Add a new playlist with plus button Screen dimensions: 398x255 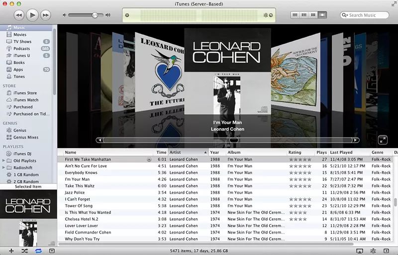[x=11, y=251]
